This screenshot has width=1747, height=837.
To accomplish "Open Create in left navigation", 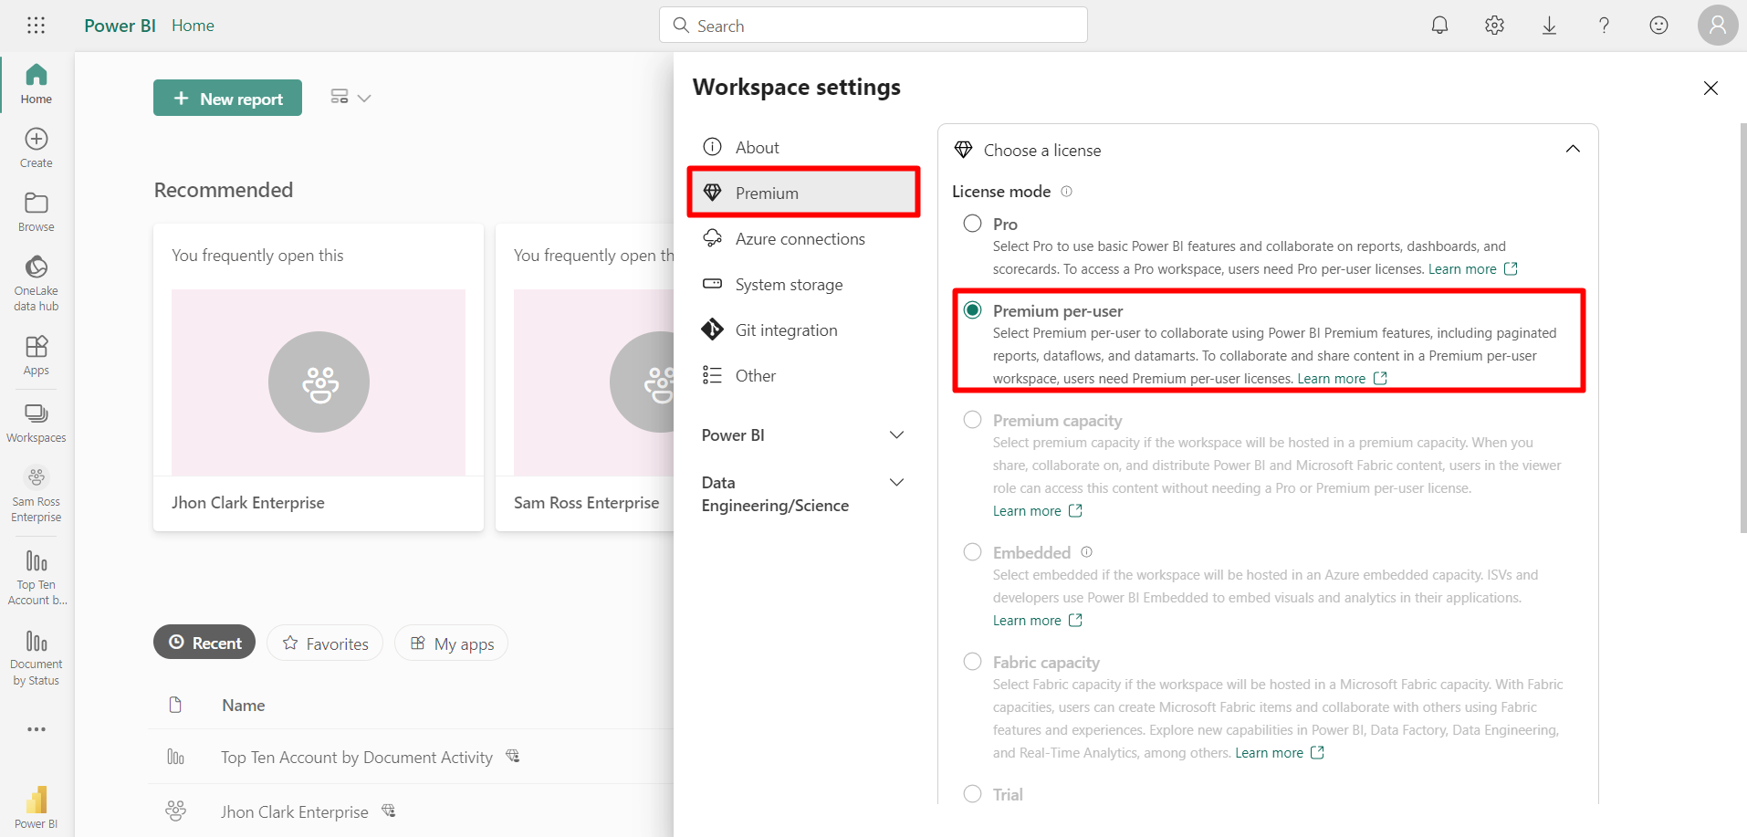I will click(x=37, y=148).
